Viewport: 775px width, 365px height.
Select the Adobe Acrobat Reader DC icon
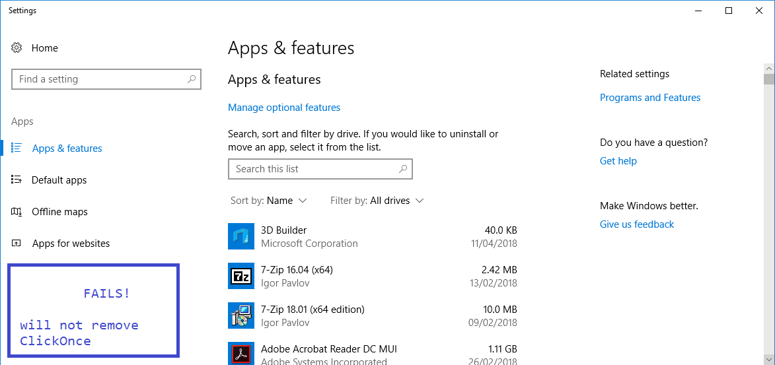pyautogui.click(x=241, y=354)
